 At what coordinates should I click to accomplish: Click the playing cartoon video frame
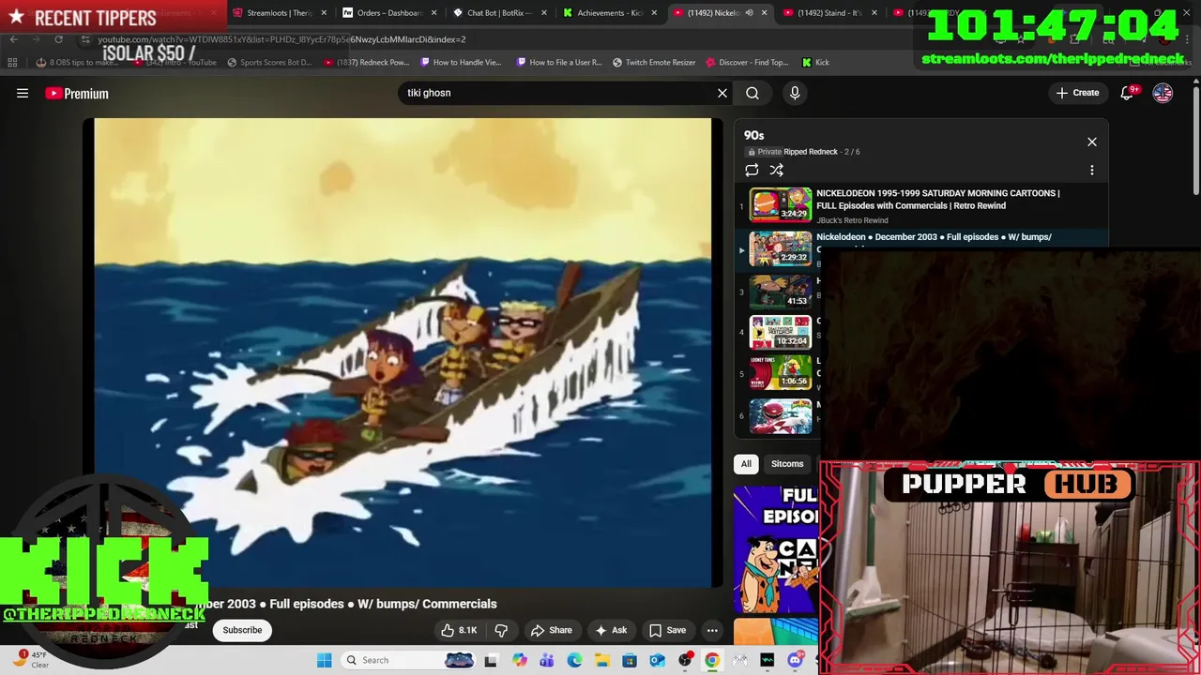[403, 352]
